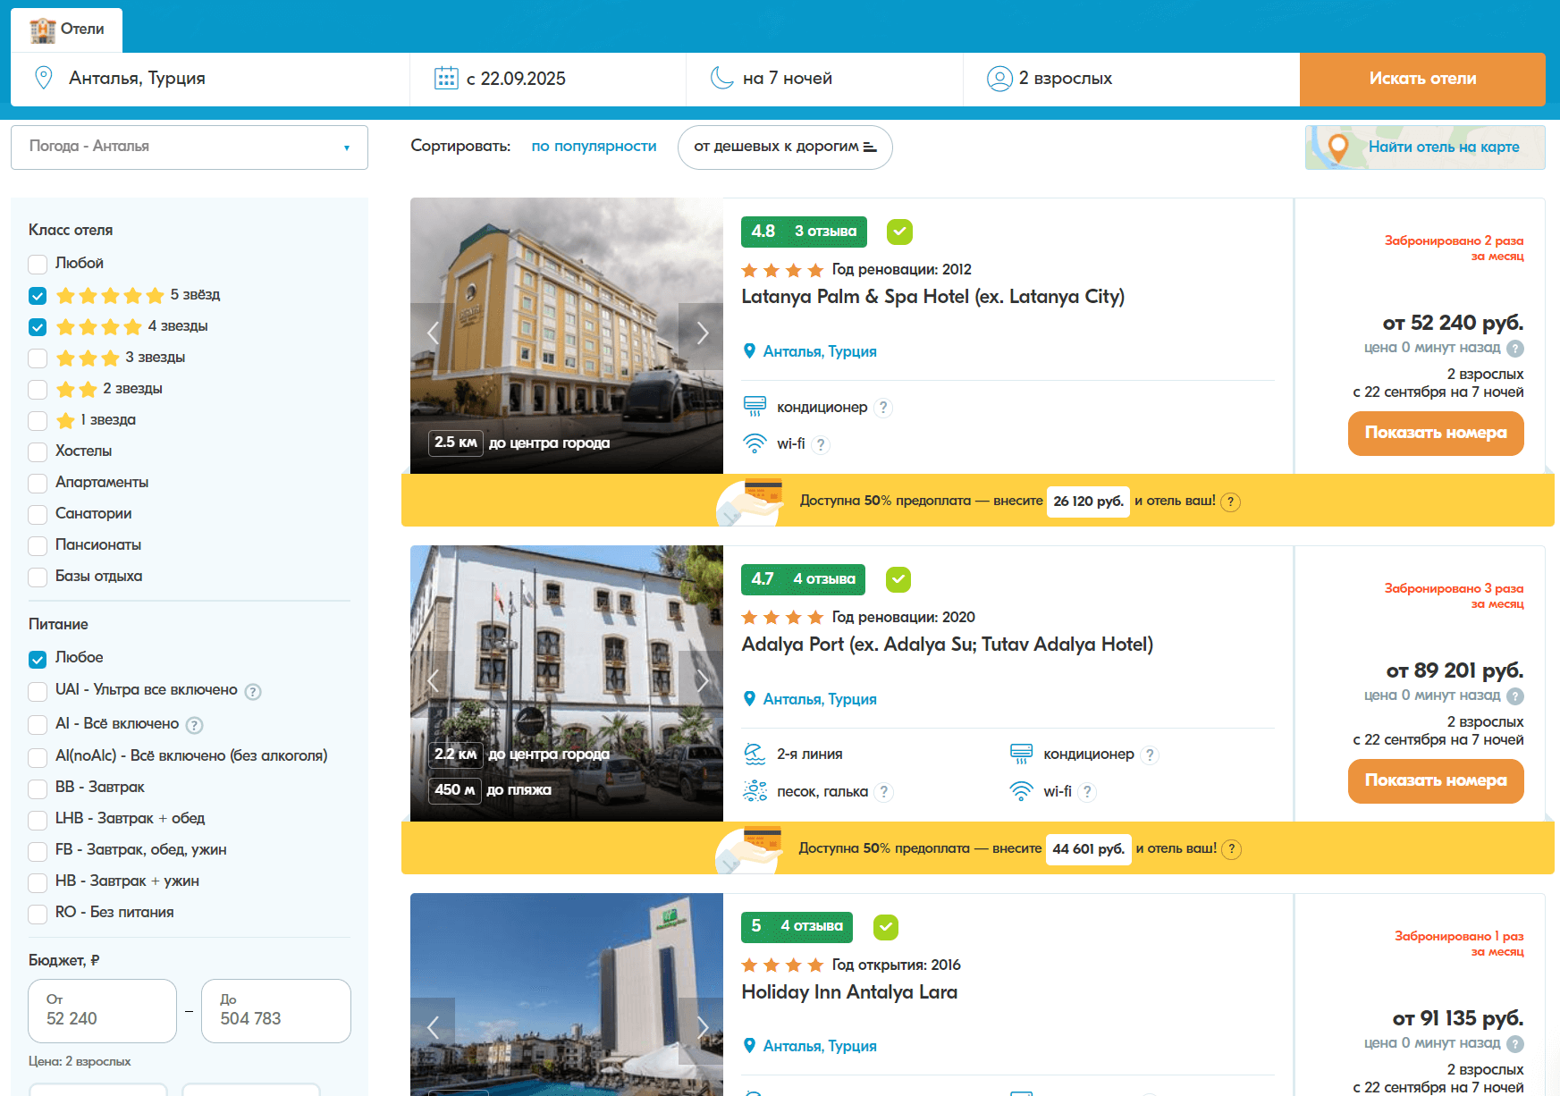Click the 4.7 rating badge with 4 отзыва
Screen dimensions: 1560x1096
coord(803,579)
